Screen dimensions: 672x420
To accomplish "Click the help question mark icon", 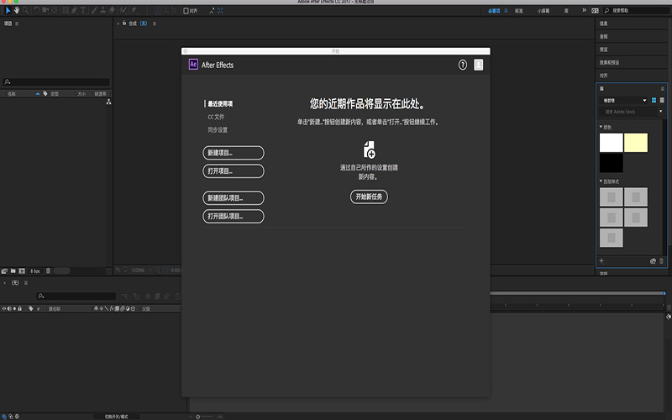I will tap(463, 65).
